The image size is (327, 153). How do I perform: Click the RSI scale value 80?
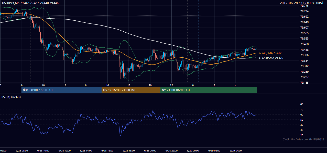[302, 104]
